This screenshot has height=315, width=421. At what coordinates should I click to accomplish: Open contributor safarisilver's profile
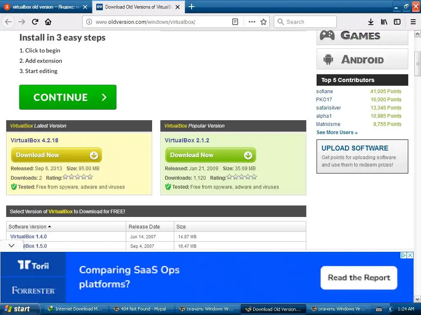point(328,108)
